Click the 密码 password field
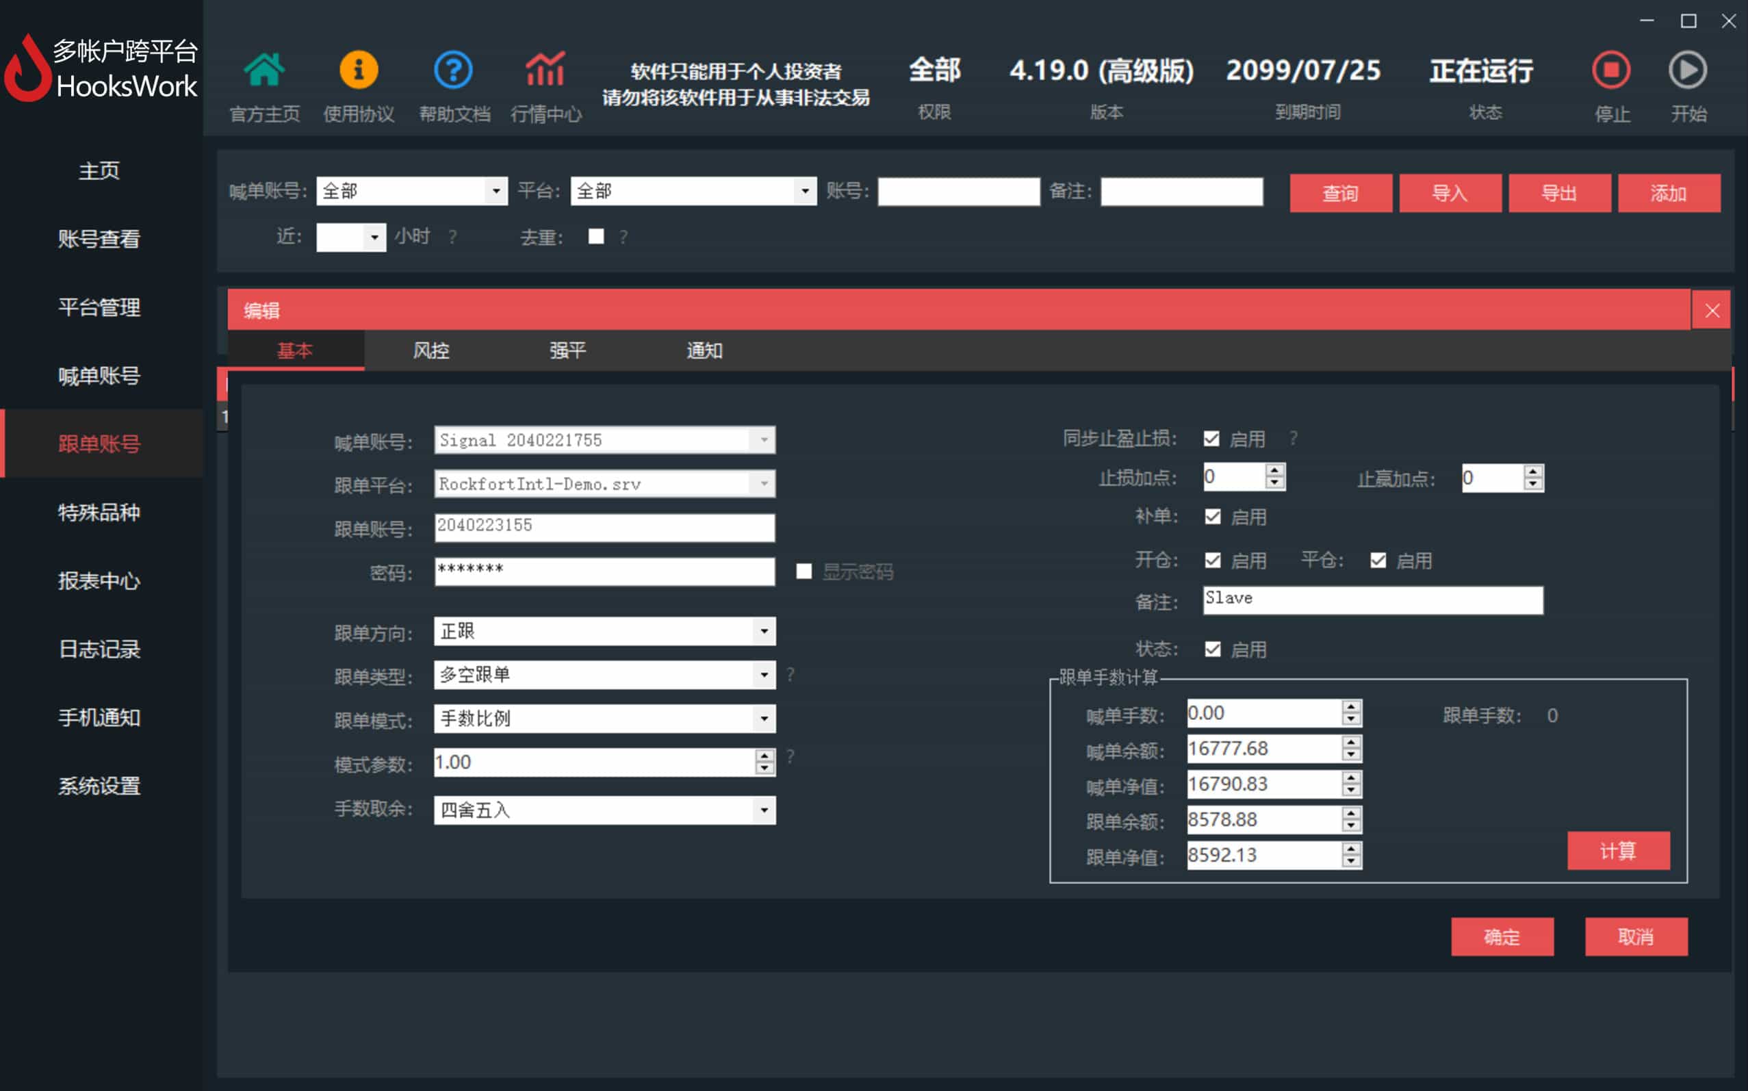The height and width of the screenshot is (1091, 1748). click(x=604, y=572)
